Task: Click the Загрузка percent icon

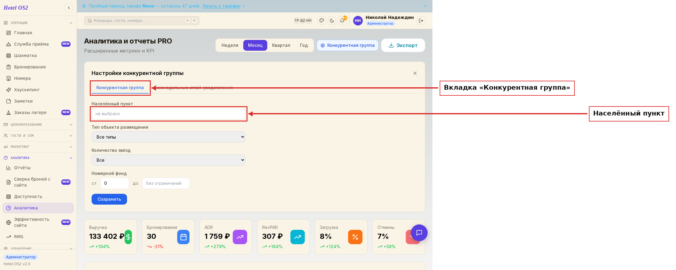Action: pyautogui.click(x=355, y=237)
